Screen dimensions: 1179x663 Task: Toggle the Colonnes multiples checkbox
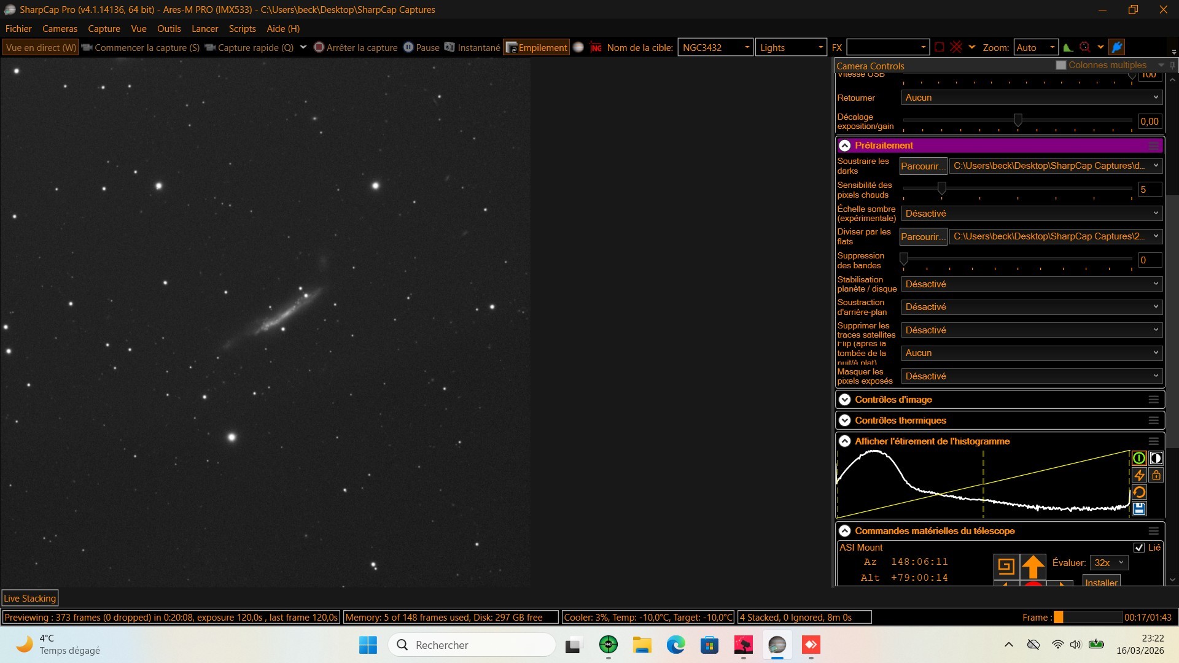pyautogui.click(x=1060, y=65)
